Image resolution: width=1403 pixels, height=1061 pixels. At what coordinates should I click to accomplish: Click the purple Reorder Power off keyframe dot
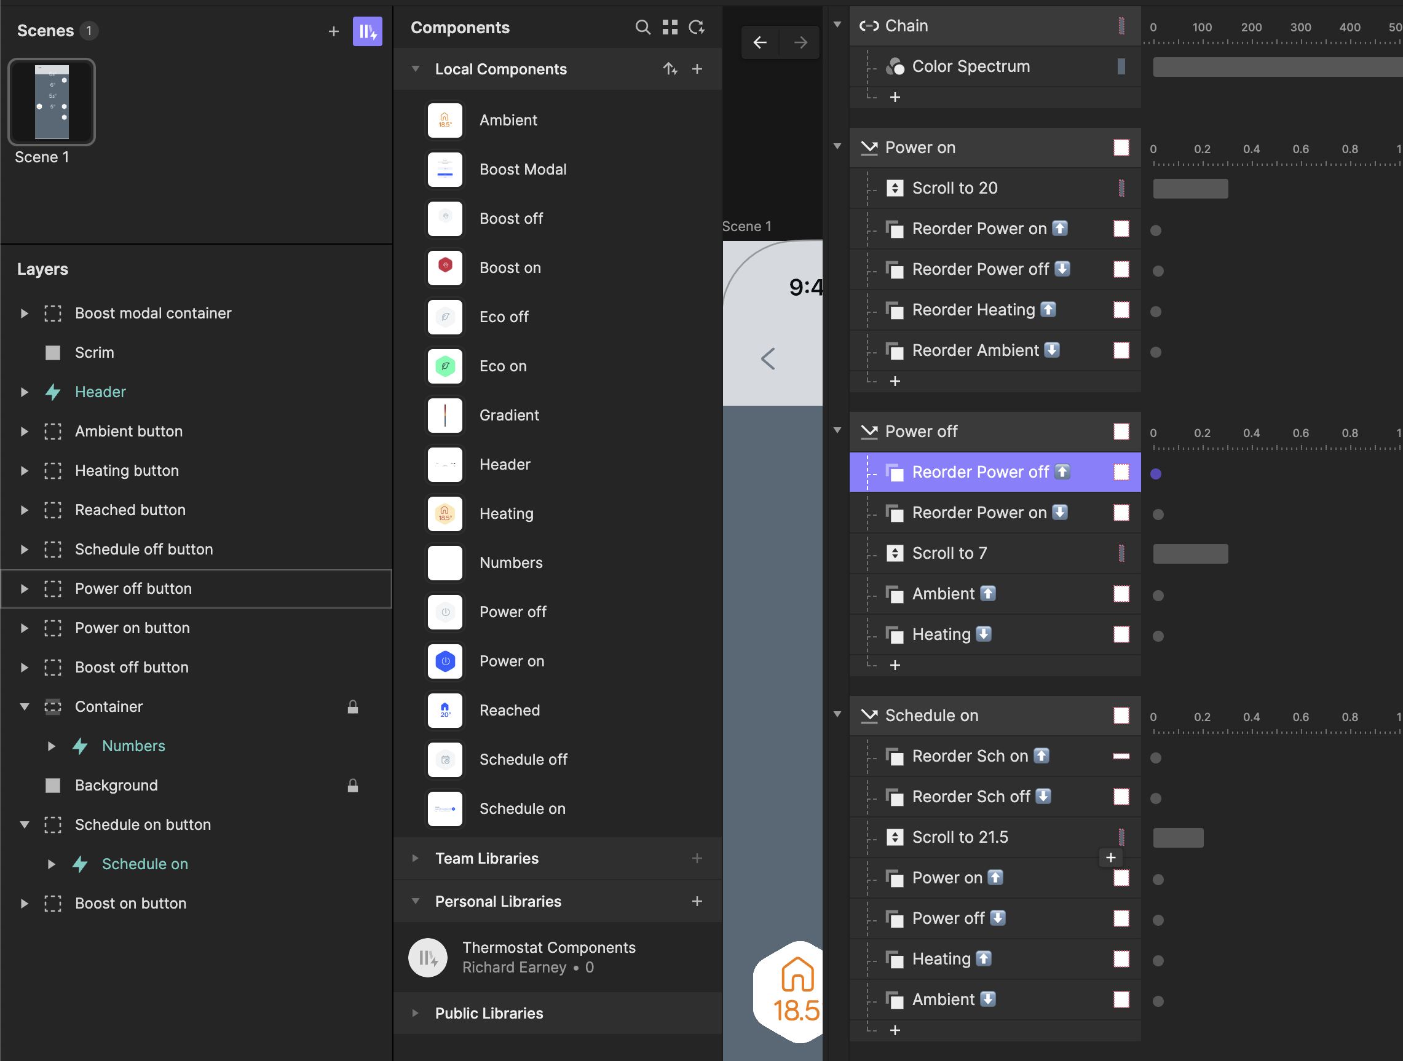(x=1156, y=474)
